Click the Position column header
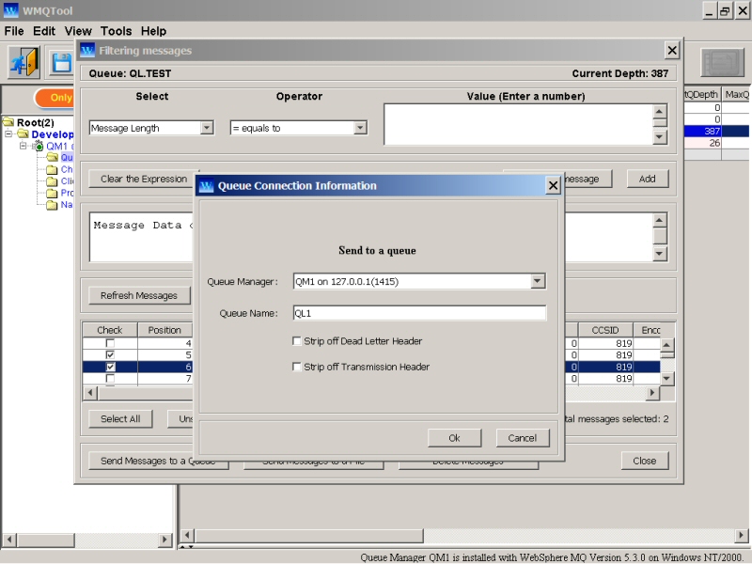This screenshot has width=752, height=564. click(164, 330)
